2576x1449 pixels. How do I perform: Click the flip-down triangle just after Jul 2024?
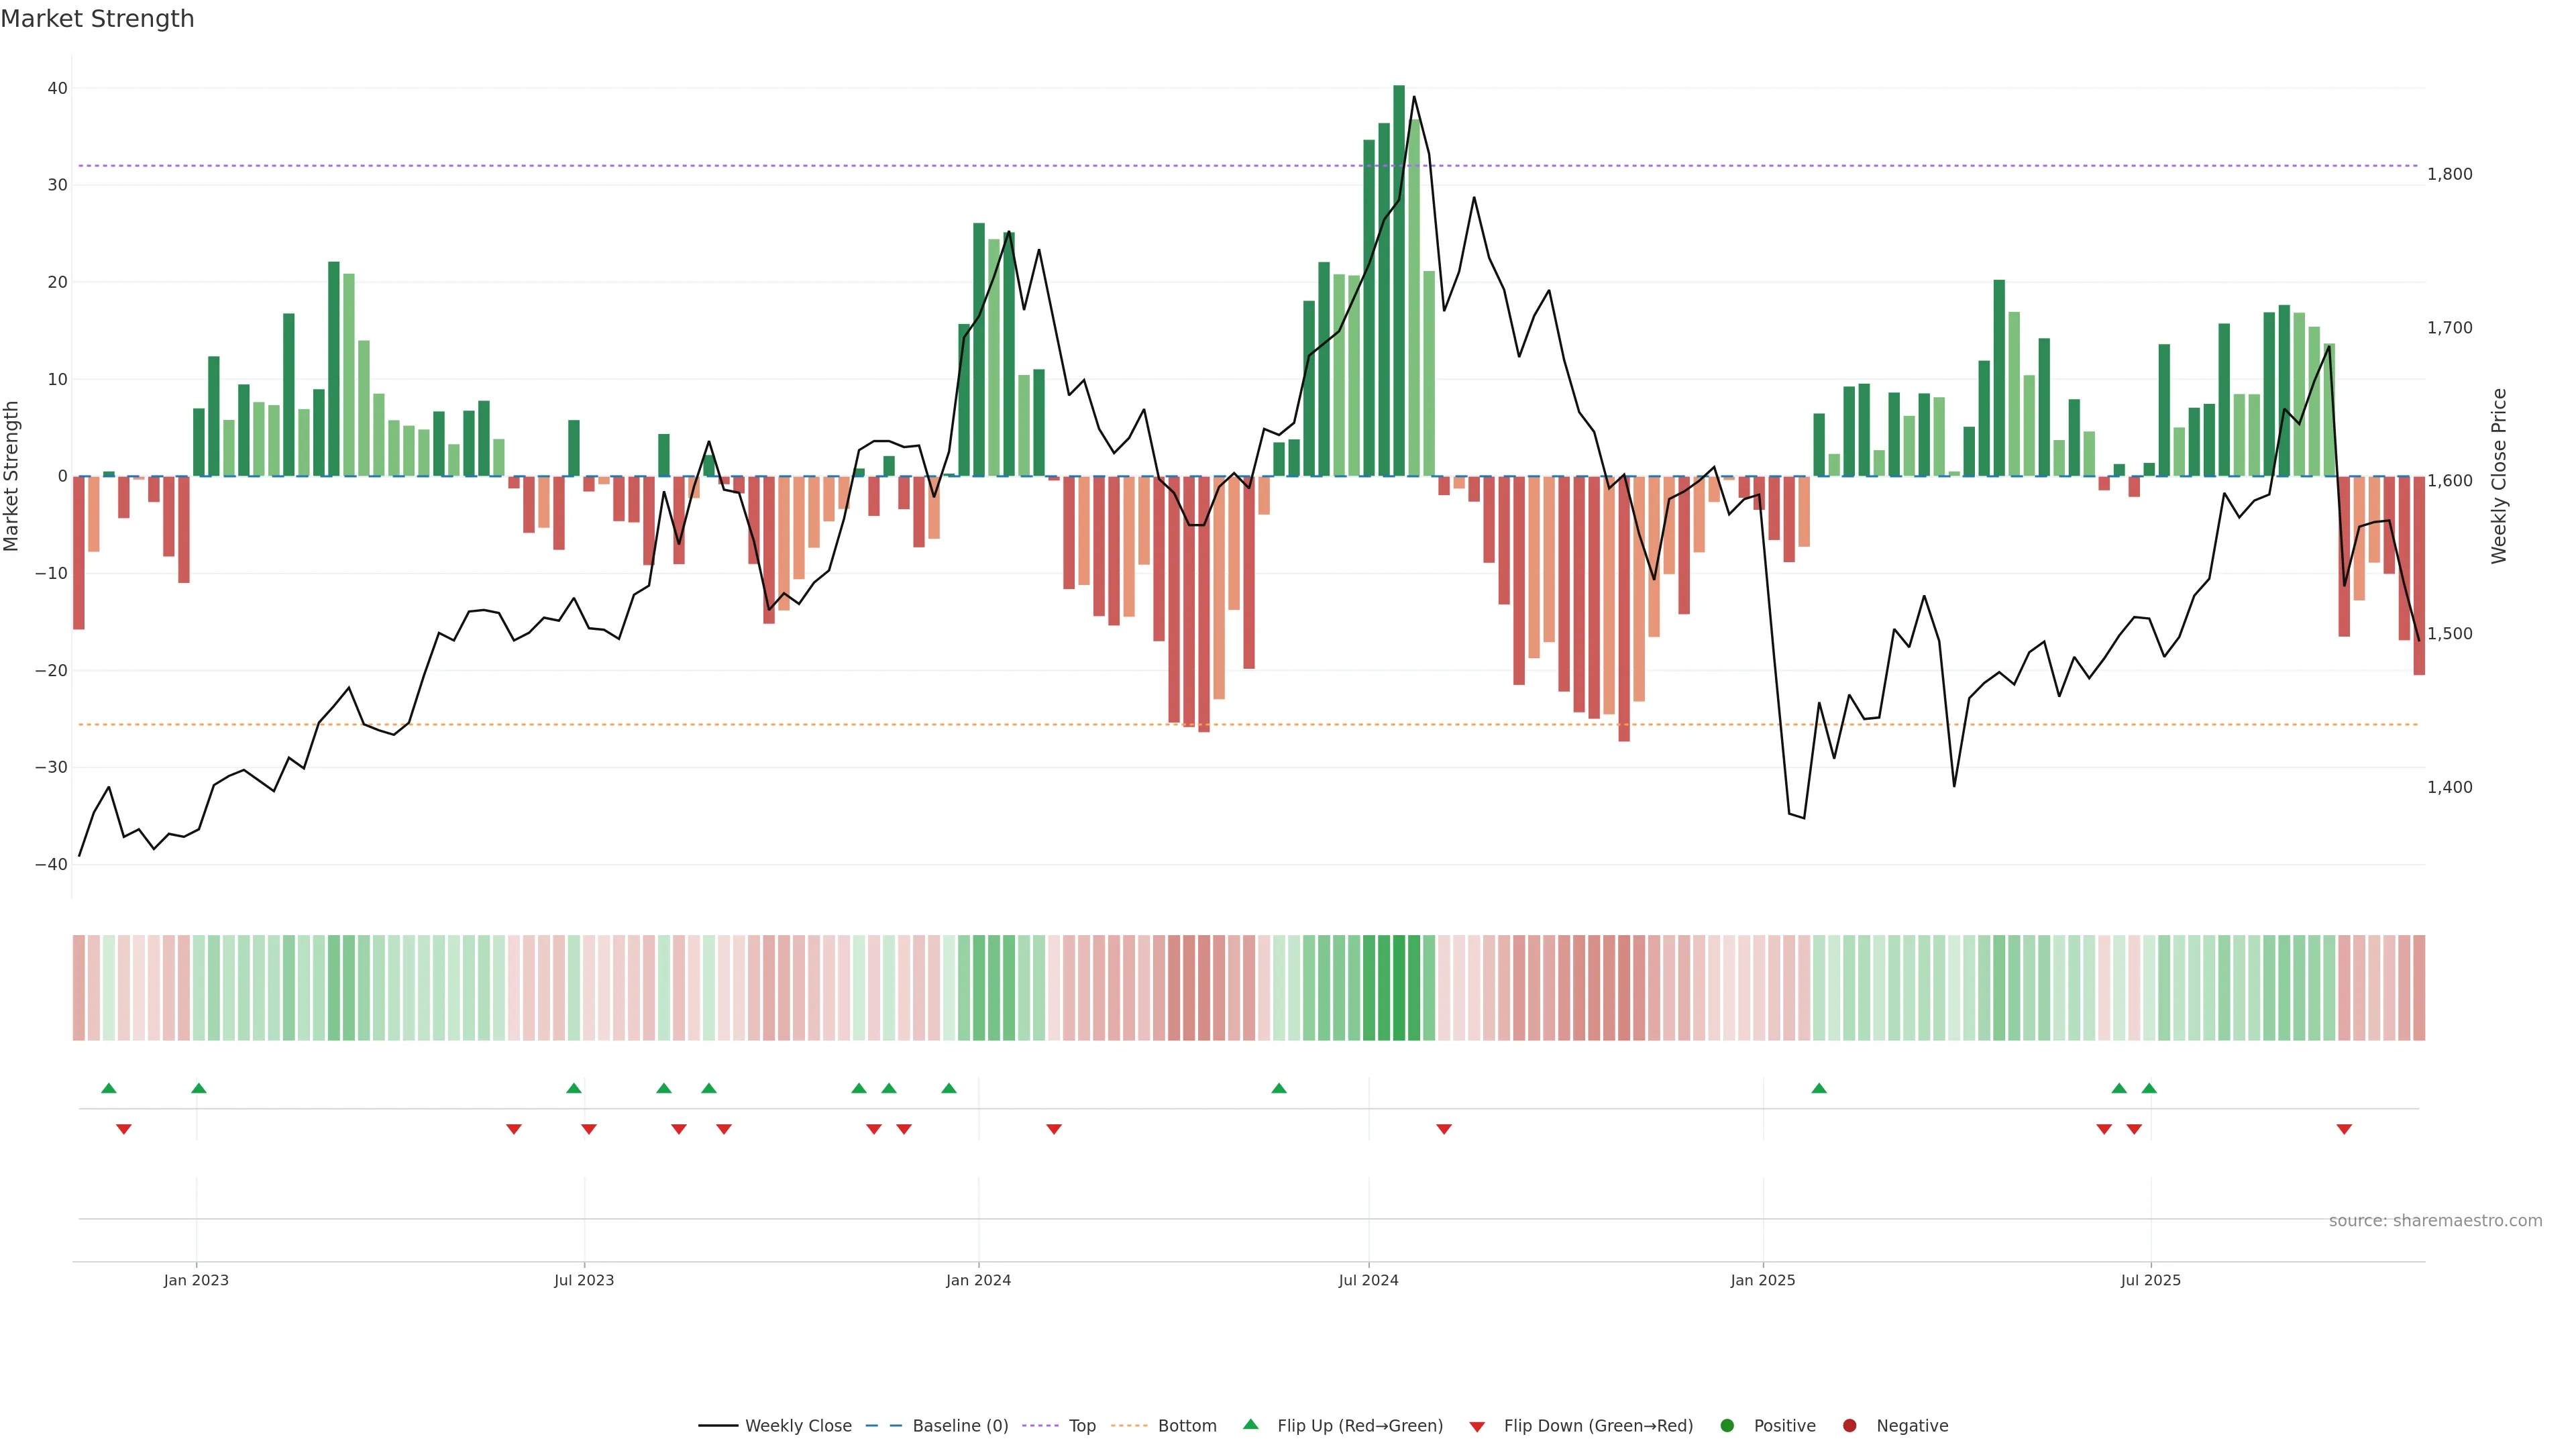[1444, 1129]
